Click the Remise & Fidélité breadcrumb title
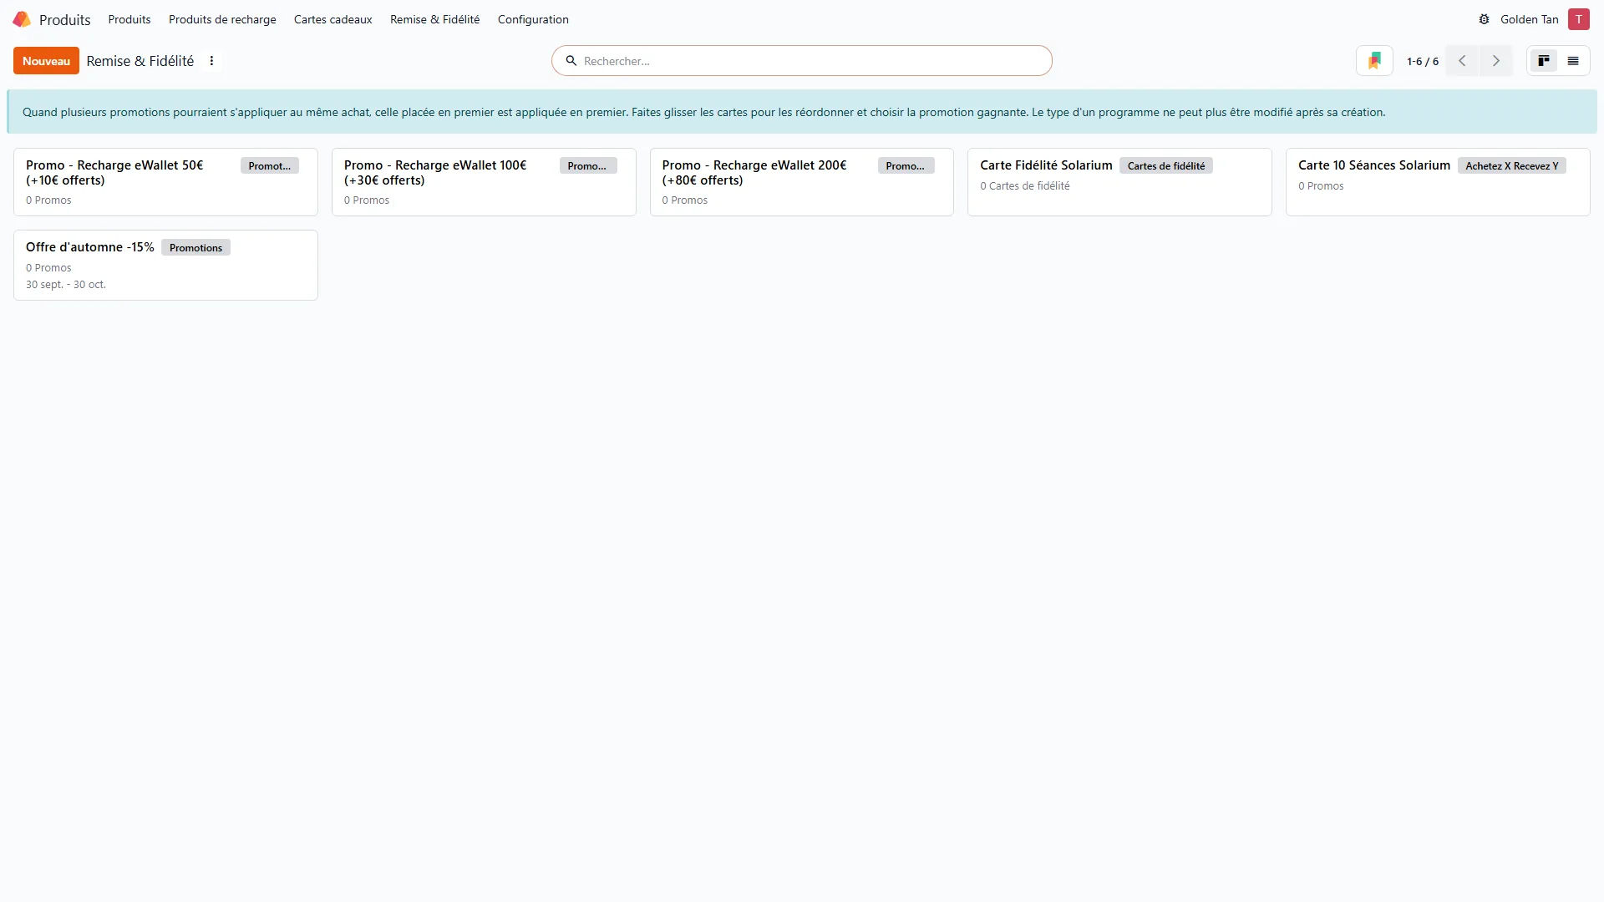This screenshot has width=1604, height=902. pos(140,61)
